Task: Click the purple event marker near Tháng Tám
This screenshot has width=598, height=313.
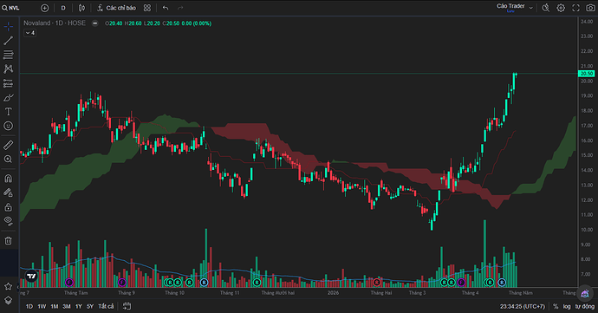Action: [69, 282]
